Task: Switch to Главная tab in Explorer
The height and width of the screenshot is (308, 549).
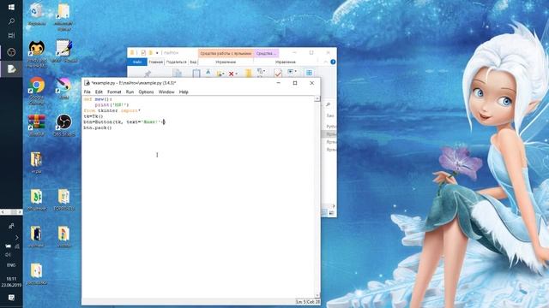Action: pos(156,62)
